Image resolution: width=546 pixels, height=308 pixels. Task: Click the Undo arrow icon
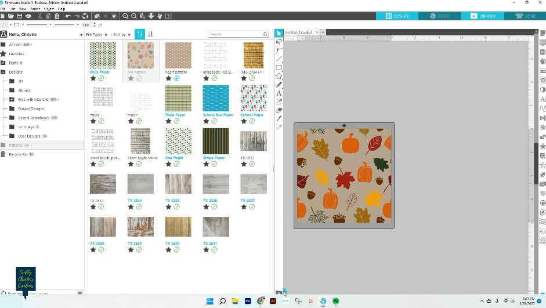pos(68,16)
